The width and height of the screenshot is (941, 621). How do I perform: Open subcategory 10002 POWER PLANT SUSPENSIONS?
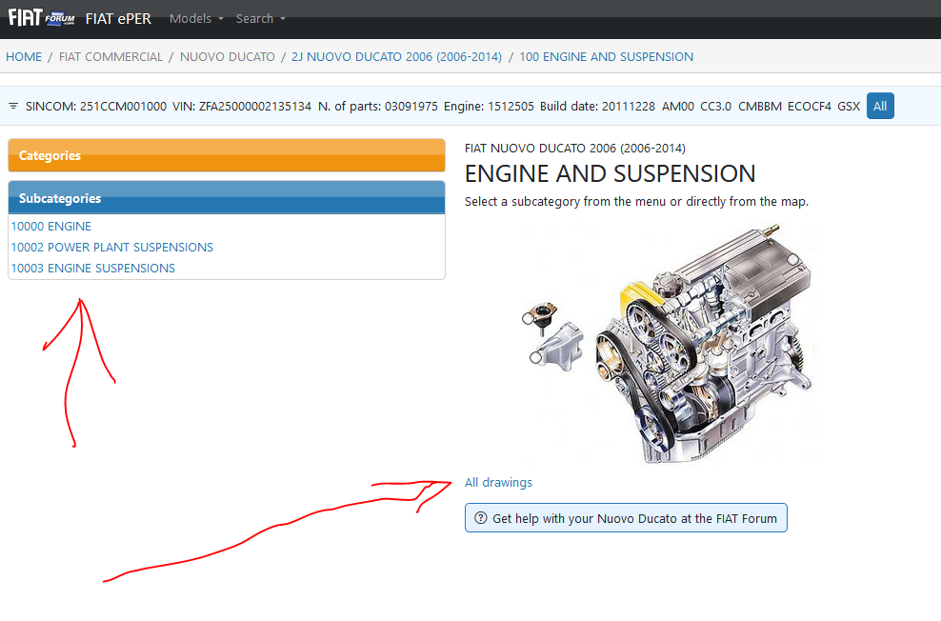click(112, 248)
